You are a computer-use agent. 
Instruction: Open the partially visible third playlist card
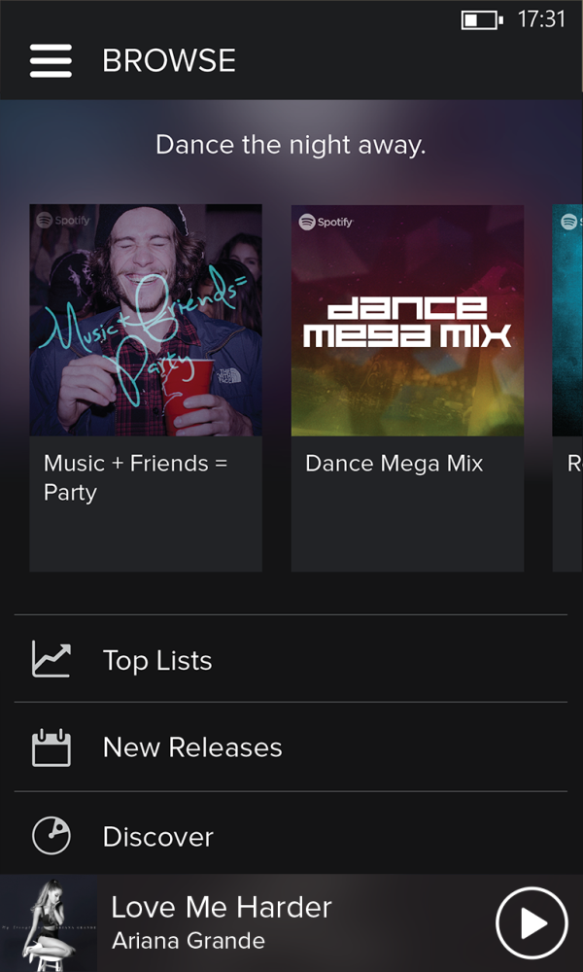pos(568,389)
